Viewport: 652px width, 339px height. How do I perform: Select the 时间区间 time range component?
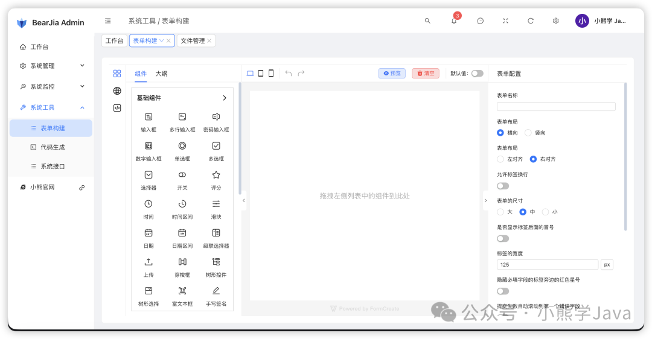[182, 210]
